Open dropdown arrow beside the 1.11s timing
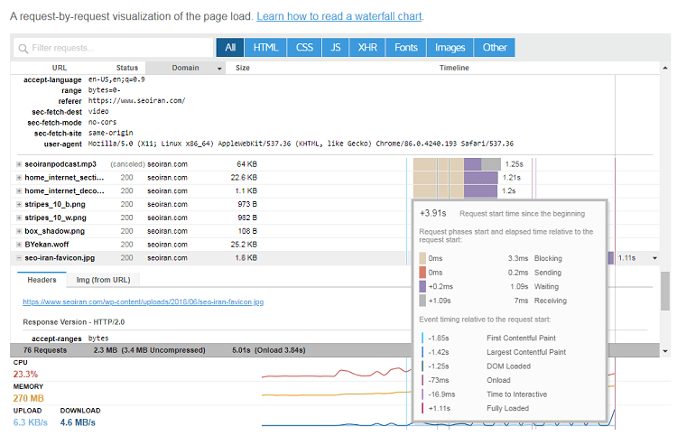The width and height of the screenshot is (677, 445). tap(654, 258)
